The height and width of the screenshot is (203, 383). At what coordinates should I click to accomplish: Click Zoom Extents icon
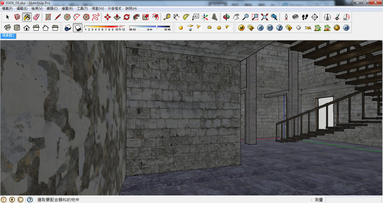point(264,17)
